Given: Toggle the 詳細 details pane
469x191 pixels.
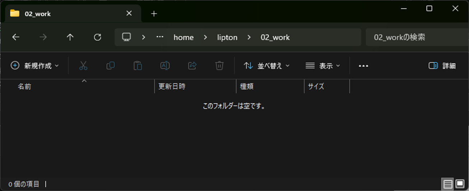Looking at the screenshot, I should (442, 66).
